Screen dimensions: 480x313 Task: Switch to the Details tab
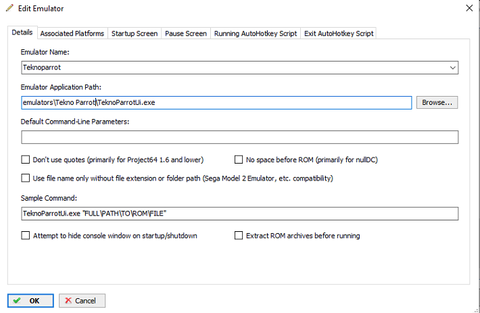coord(22,32)
